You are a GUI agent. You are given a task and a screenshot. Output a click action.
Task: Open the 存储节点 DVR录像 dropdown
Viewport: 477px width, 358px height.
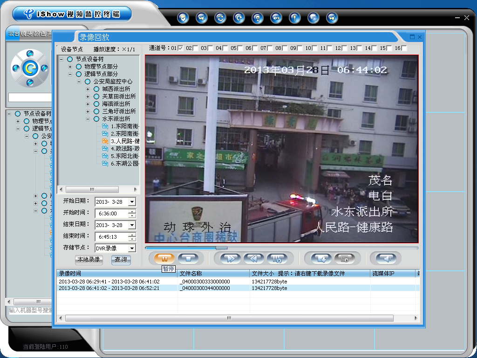[132, 248]
